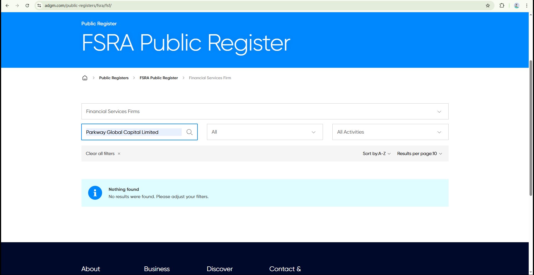Click the search magnifier icon
Image resolution: width=534 pixels, height=275 pixels.
189,132
